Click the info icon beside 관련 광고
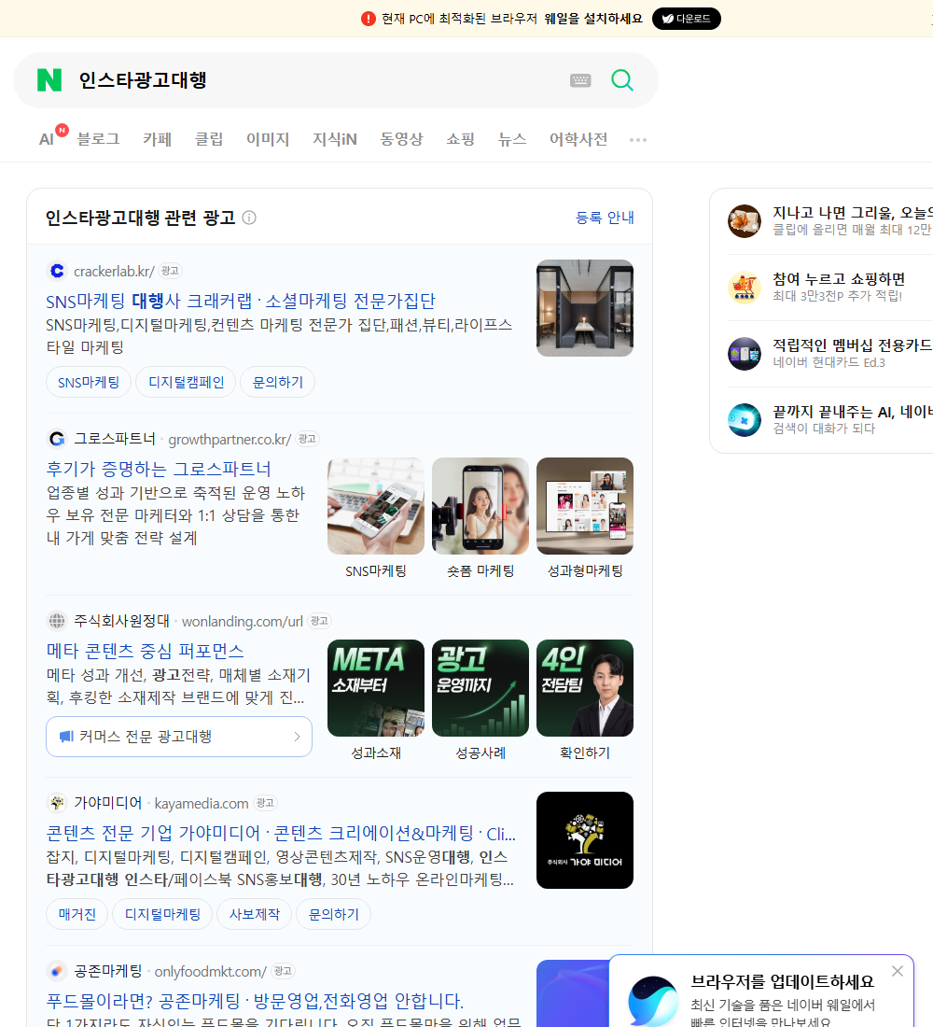Screen dimensions: 933x1027 coord(249,218)
